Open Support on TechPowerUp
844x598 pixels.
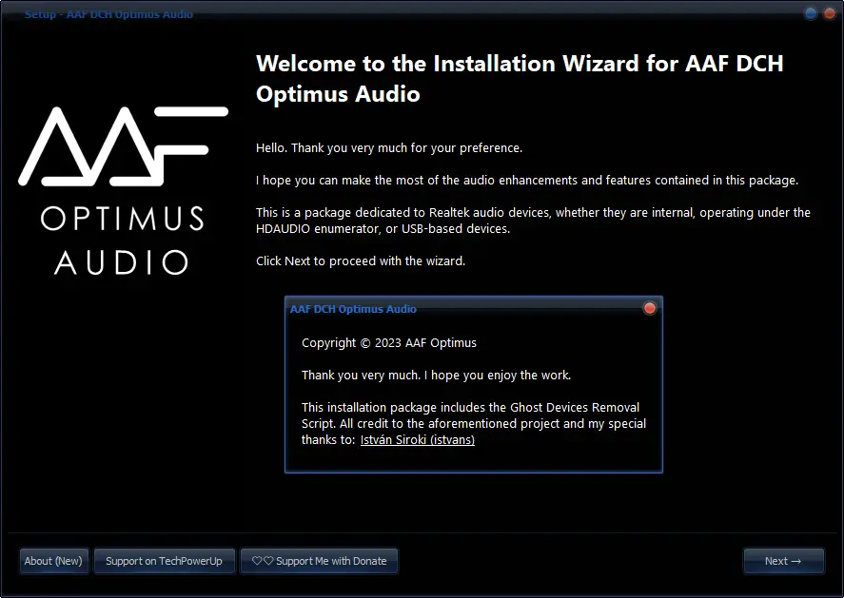(x=165, y=561)
